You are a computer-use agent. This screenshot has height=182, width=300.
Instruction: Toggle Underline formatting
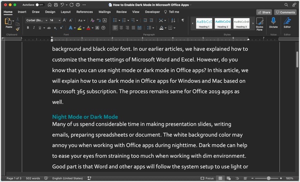pyautogui.click(x=40, y=28)
